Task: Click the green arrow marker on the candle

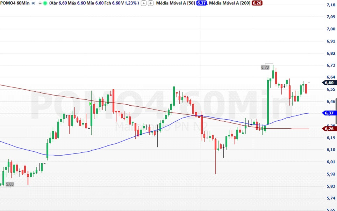Action: click(90, 104)
